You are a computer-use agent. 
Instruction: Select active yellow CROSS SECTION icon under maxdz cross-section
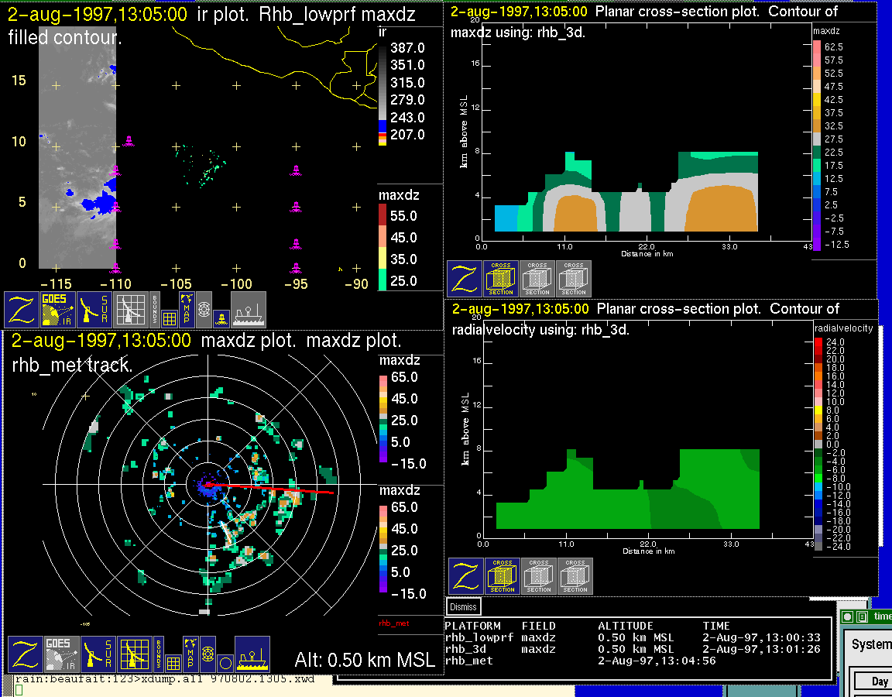501,279
